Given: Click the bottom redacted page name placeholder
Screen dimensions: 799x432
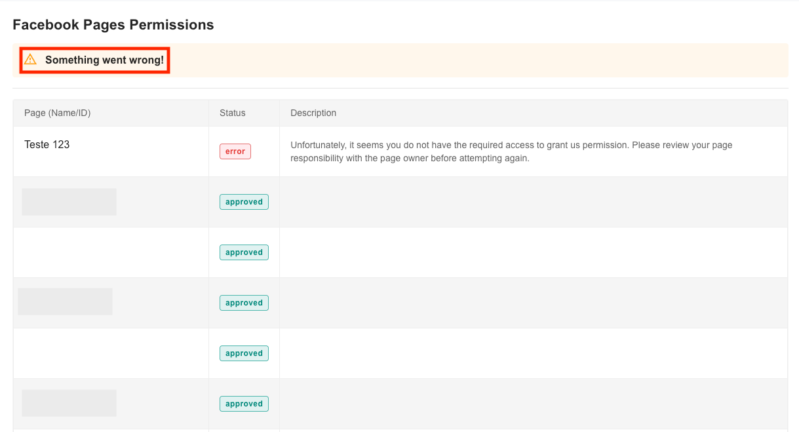Looking at the screenshot, I should 69,403.
